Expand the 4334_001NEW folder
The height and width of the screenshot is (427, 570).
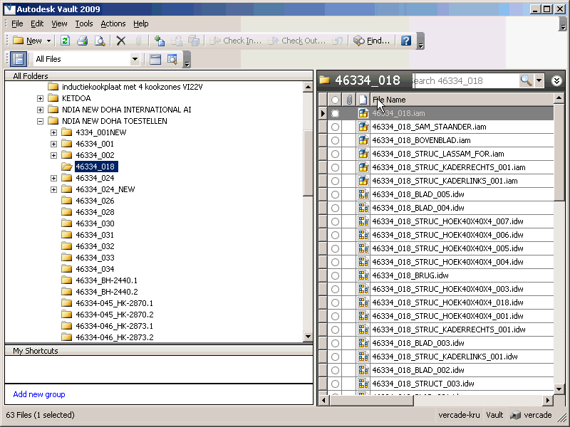[x=54, y=132]
